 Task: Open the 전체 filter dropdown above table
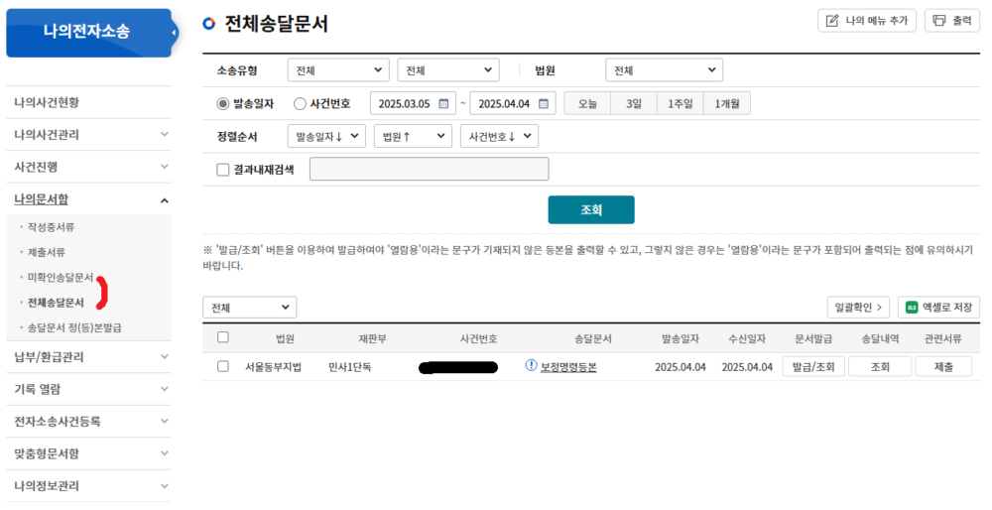tap(249, 308)
